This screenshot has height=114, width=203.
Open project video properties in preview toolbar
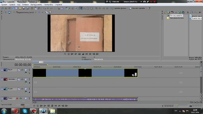coord(5,12)
